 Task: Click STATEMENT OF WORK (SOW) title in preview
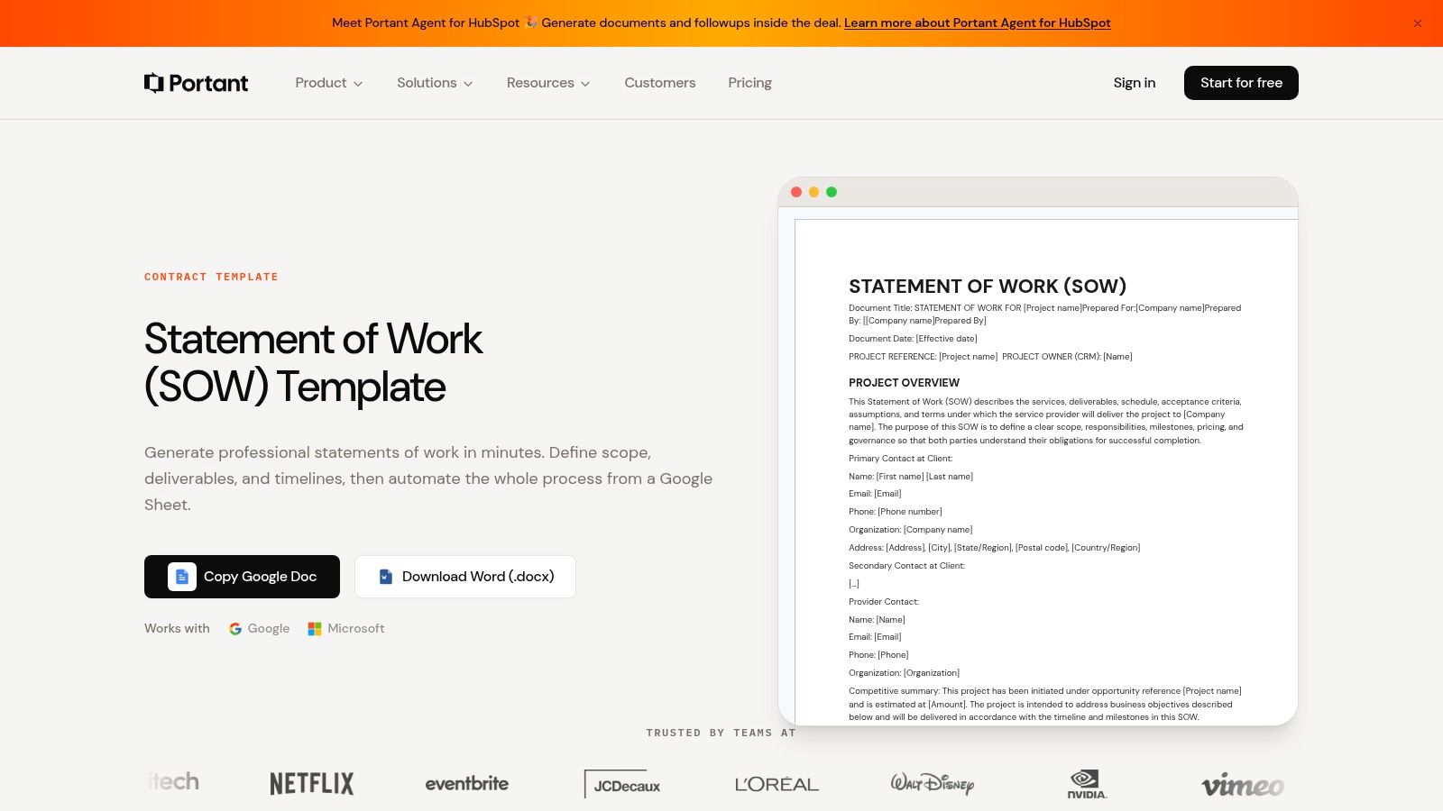pyautogui.click(x=988, y=287)
